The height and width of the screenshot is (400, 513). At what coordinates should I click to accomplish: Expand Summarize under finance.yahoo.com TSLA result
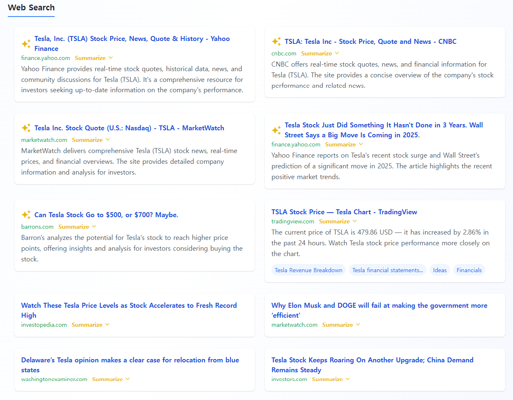tap(94, 58)
